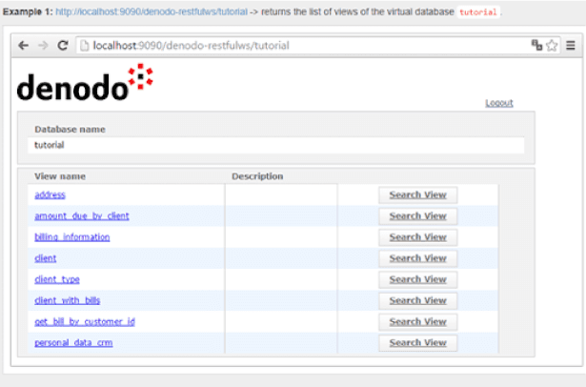Click the red tutorial code label

click(478, 12)
